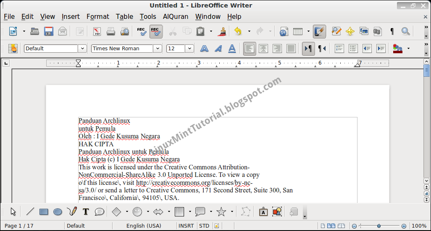This screenshot has height=231, width=431.
Task: Click zoom out minus button
Action: (354, 226)
